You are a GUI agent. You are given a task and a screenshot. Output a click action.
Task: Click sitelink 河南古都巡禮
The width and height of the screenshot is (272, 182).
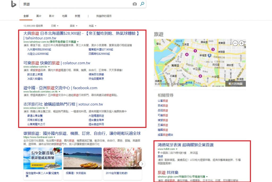tap(35, 120)
